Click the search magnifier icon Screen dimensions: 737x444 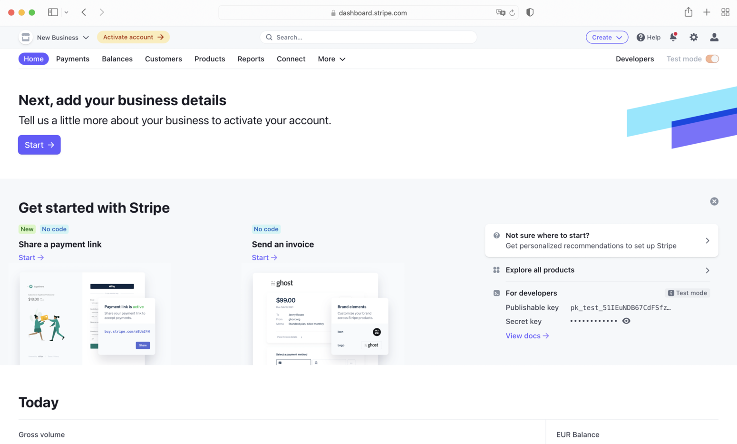(x=269, y=37)
